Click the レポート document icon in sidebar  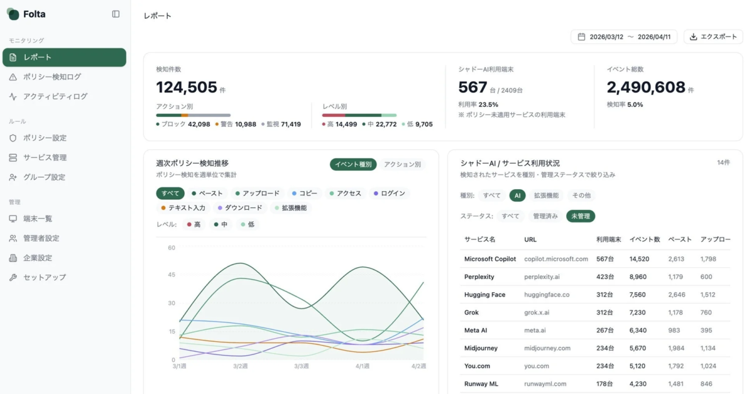pos(13,57)
